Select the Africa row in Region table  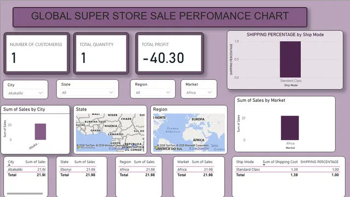coord(137,170)
